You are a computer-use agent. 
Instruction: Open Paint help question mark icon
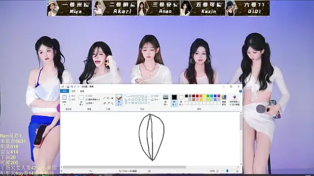[x=240, y=91]
